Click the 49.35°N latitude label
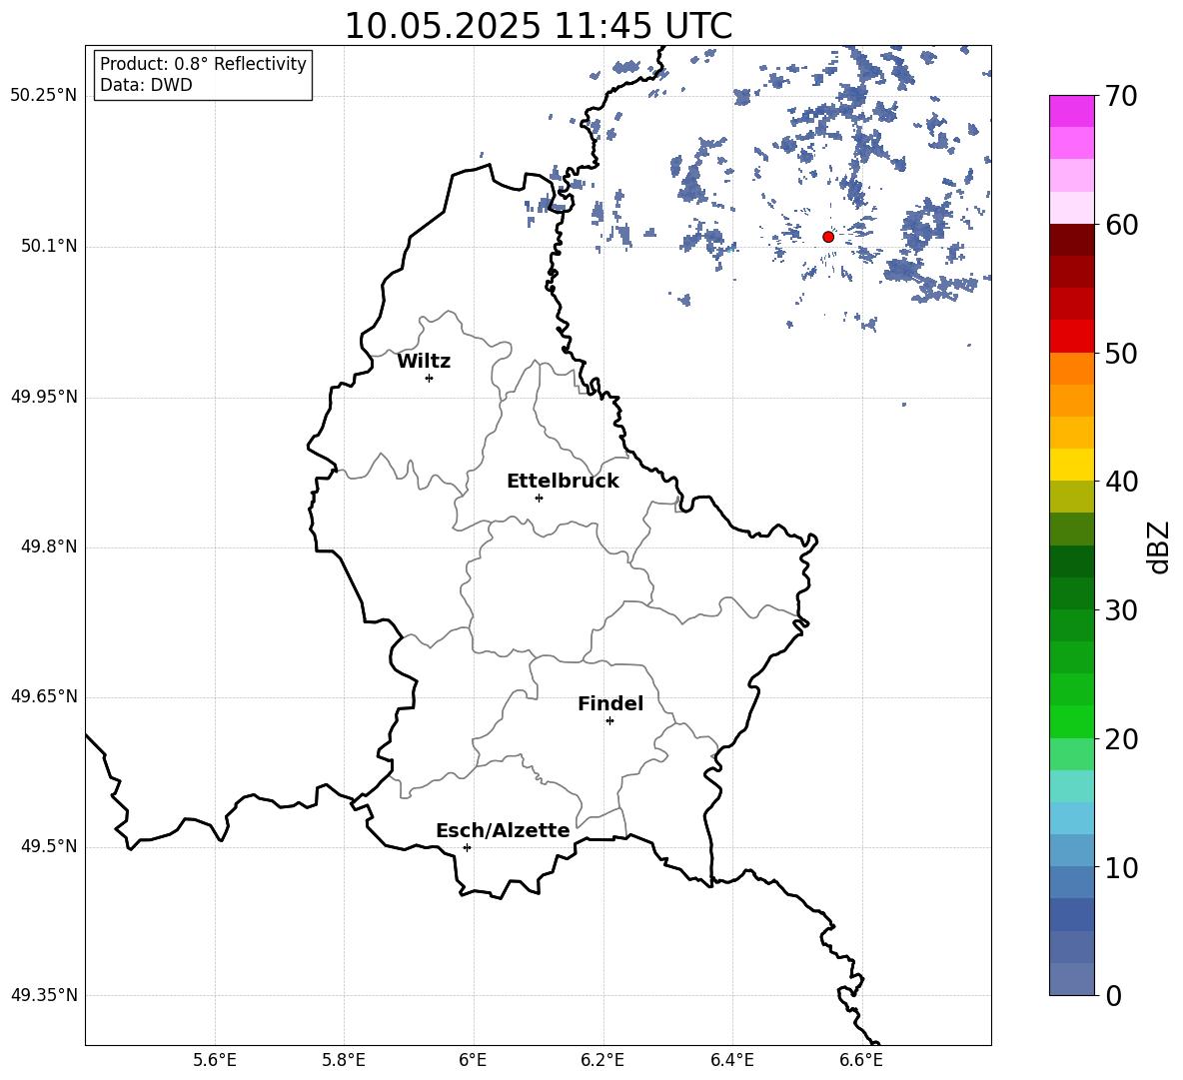This screenshot has height=1080, width=1183. point(44,995)
